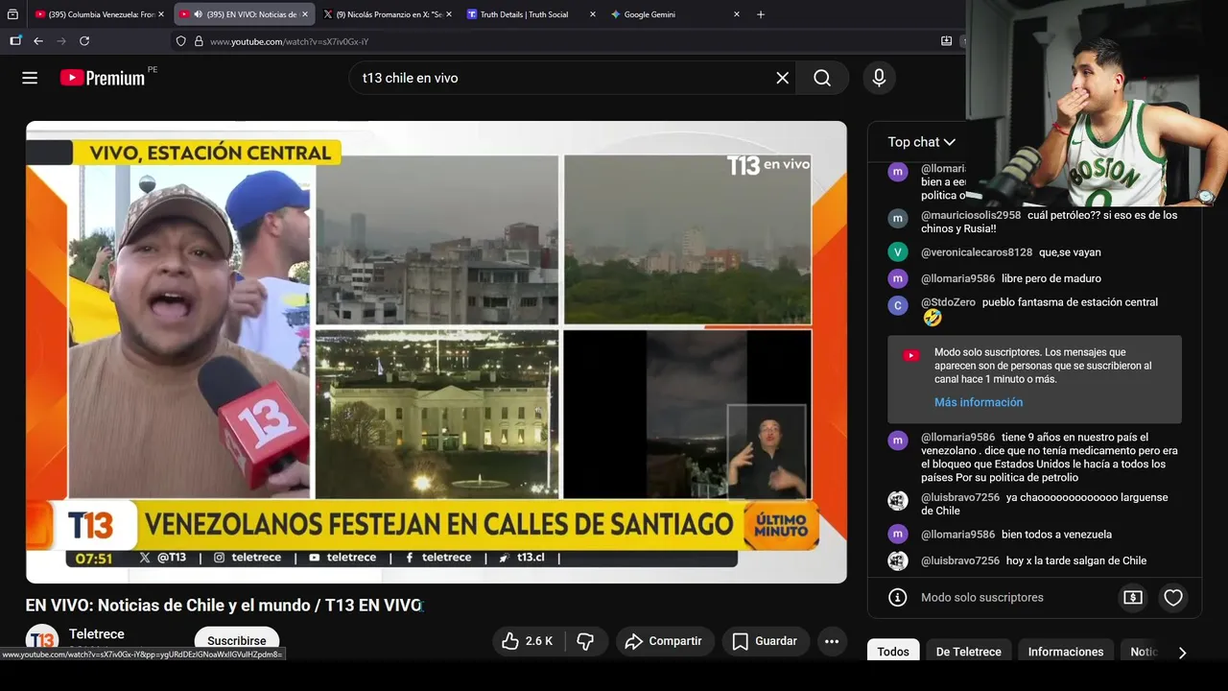Click @veronicalecaros8128 green avatar
This screenshot has height=691, width=1228.
click(898, 252)
